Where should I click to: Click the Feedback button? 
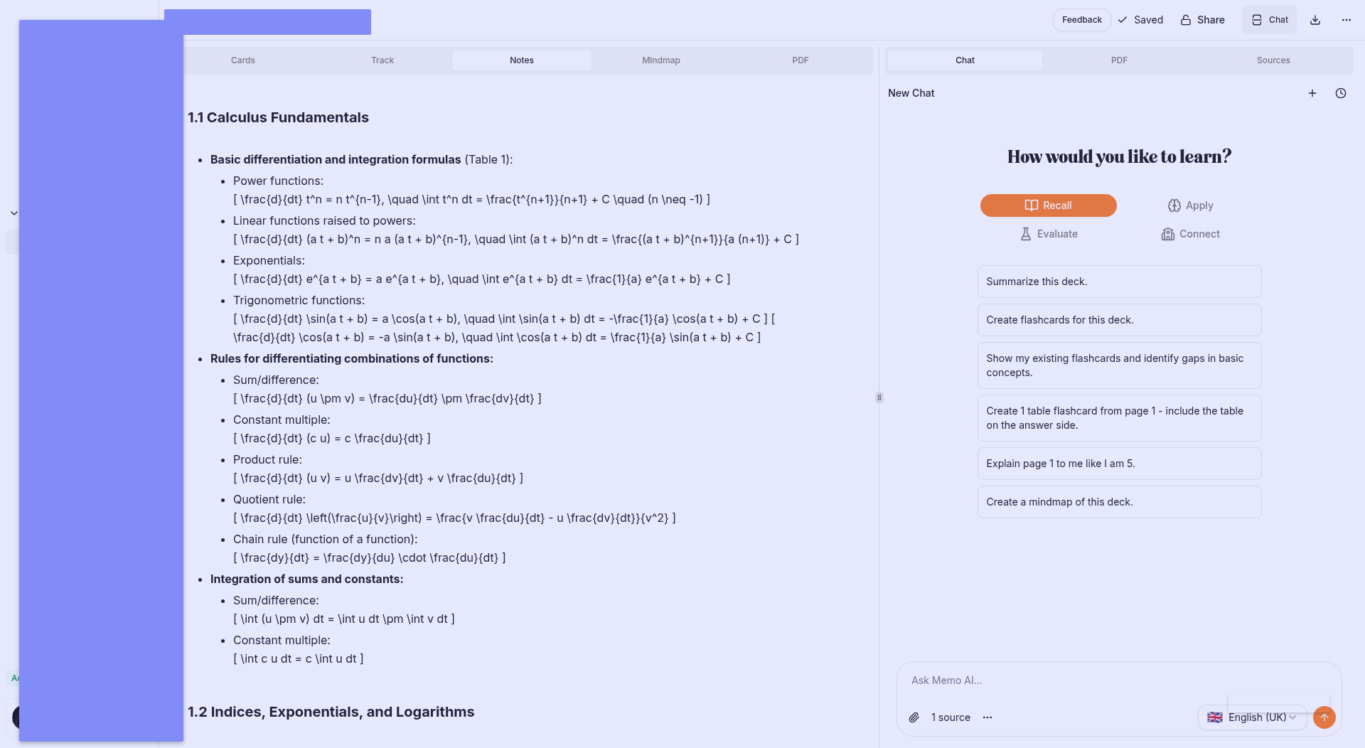click(x=1081, y=20)
